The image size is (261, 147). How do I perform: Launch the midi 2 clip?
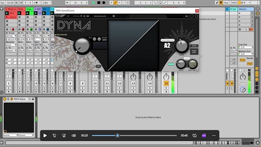click(7, 17)
